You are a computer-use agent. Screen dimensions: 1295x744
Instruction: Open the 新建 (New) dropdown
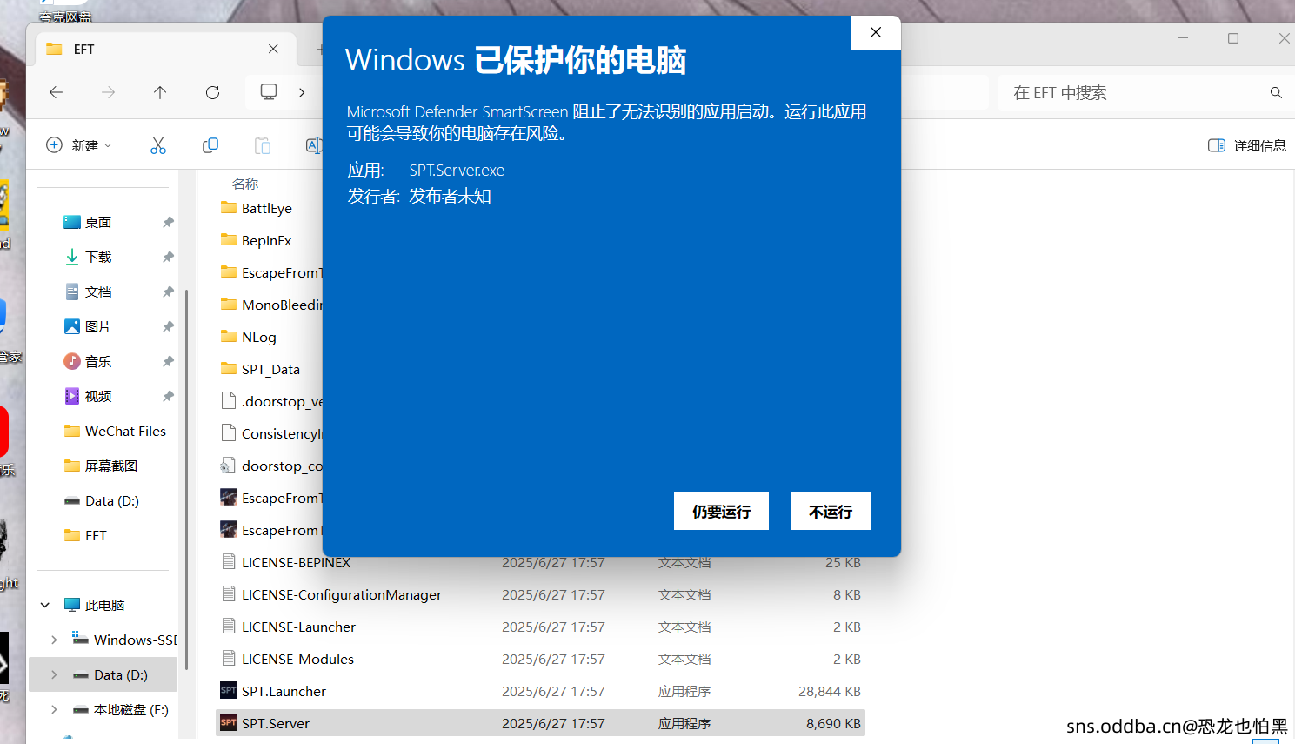79,145
